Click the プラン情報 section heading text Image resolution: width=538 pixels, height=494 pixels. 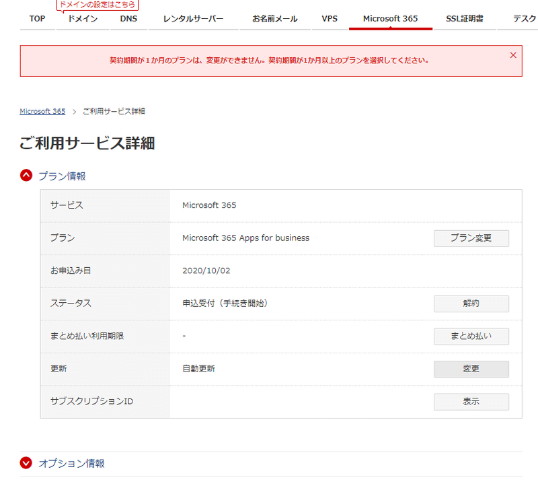(62, 176)
